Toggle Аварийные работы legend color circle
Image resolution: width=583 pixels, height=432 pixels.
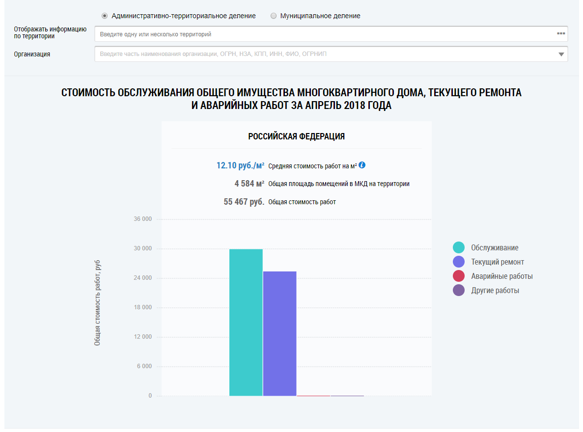pos(459,276)
